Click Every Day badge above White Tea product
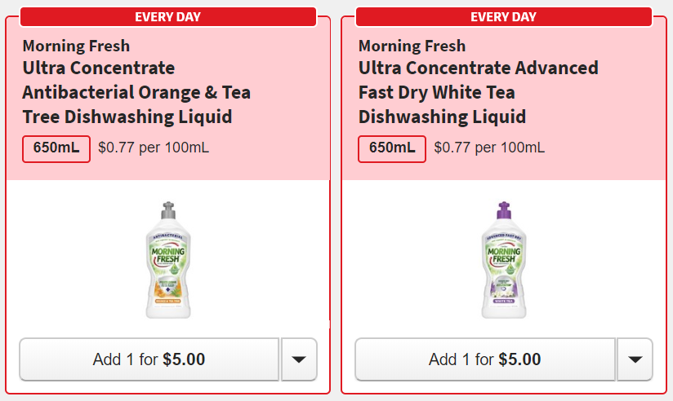Viewport: 673px width, 401px height. click(504, 16)
